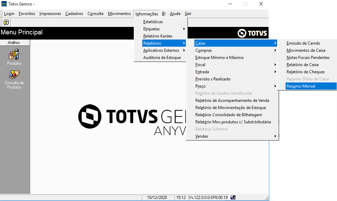
Task: Expand the Caixa reports submenu
Action: point(236,43)
